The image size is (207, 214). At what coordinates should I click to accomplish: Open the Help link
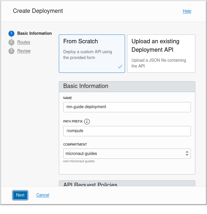pyautogui.click(x=187, y=11)
